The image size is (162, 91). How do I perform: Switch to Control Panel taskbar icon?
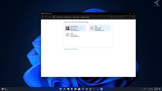(x=102, y=89)
